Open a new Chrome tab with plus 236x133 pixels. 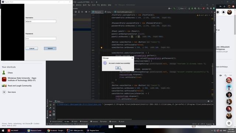[97, 2]
